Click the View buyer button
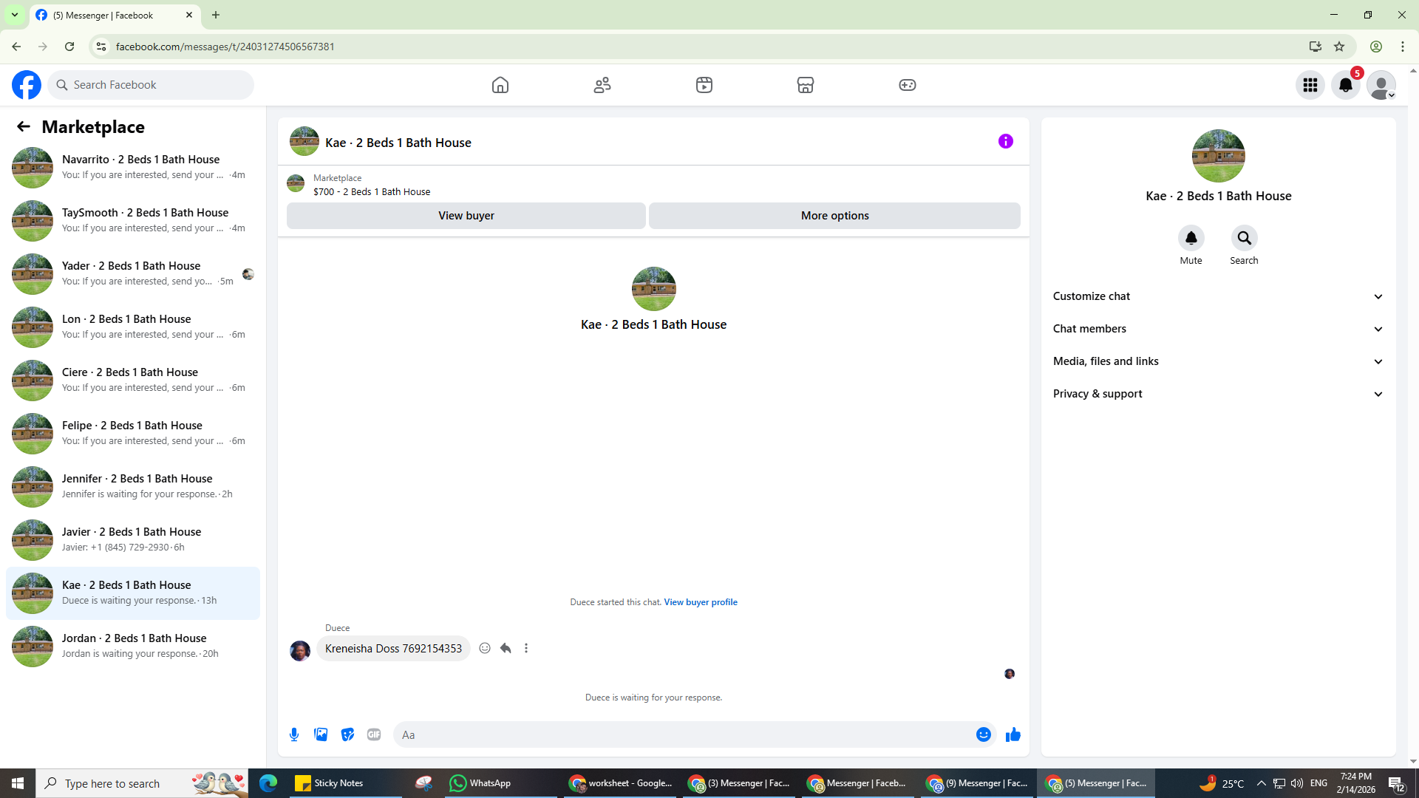The height and width of the screenshot is (798, 1419). coord(466,216)
